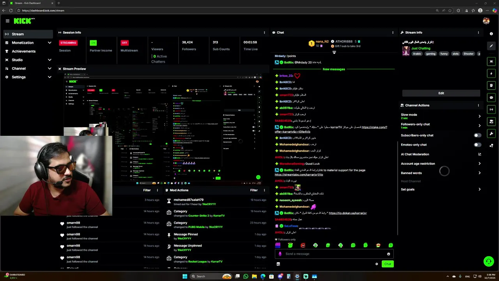Click the angry red emote in quick emotes

(303, 245)
